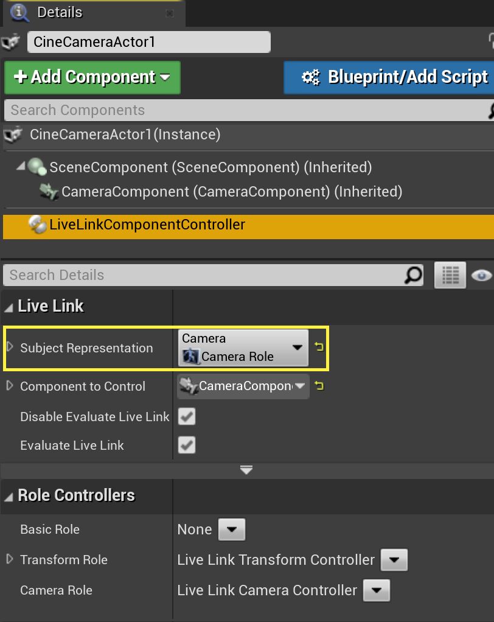Collapse the SceneComponent tree node
The image size is (494, 622).
coord(20,166)
